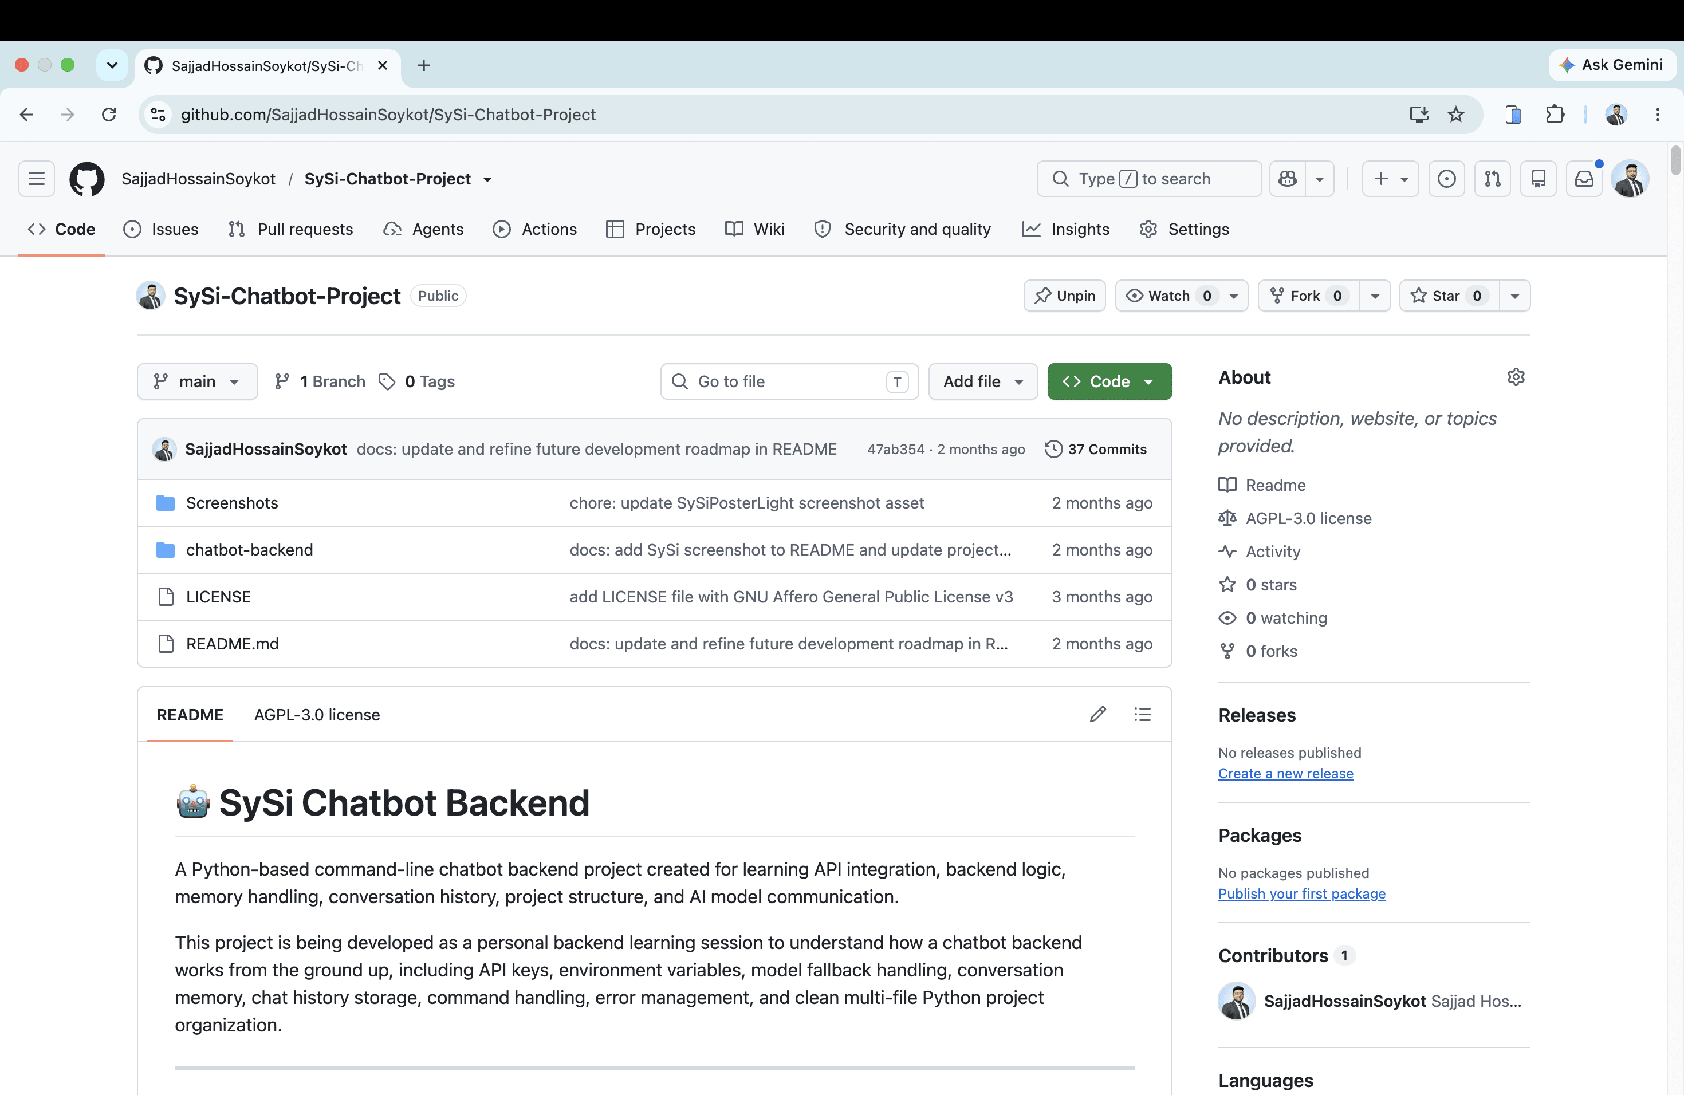Reload the page in browser
Viewport: 1684px width, 1095px height.
coord(109,115)
